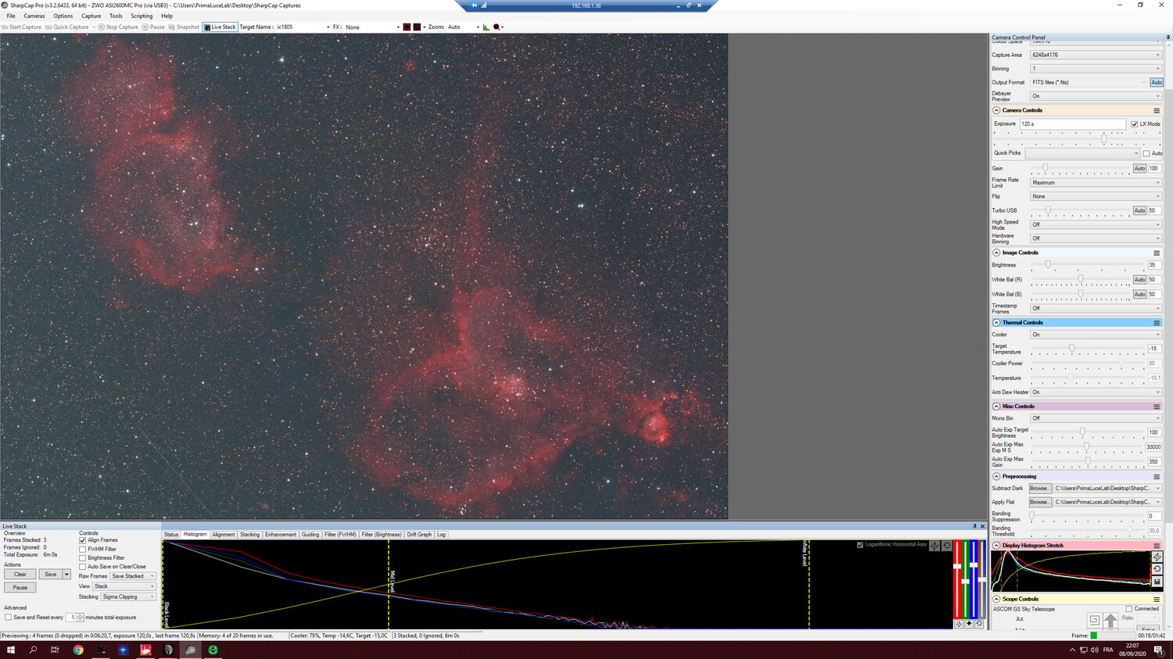Click the red selection area tool icon
The image size is (1173, 659).
(407, 27)
